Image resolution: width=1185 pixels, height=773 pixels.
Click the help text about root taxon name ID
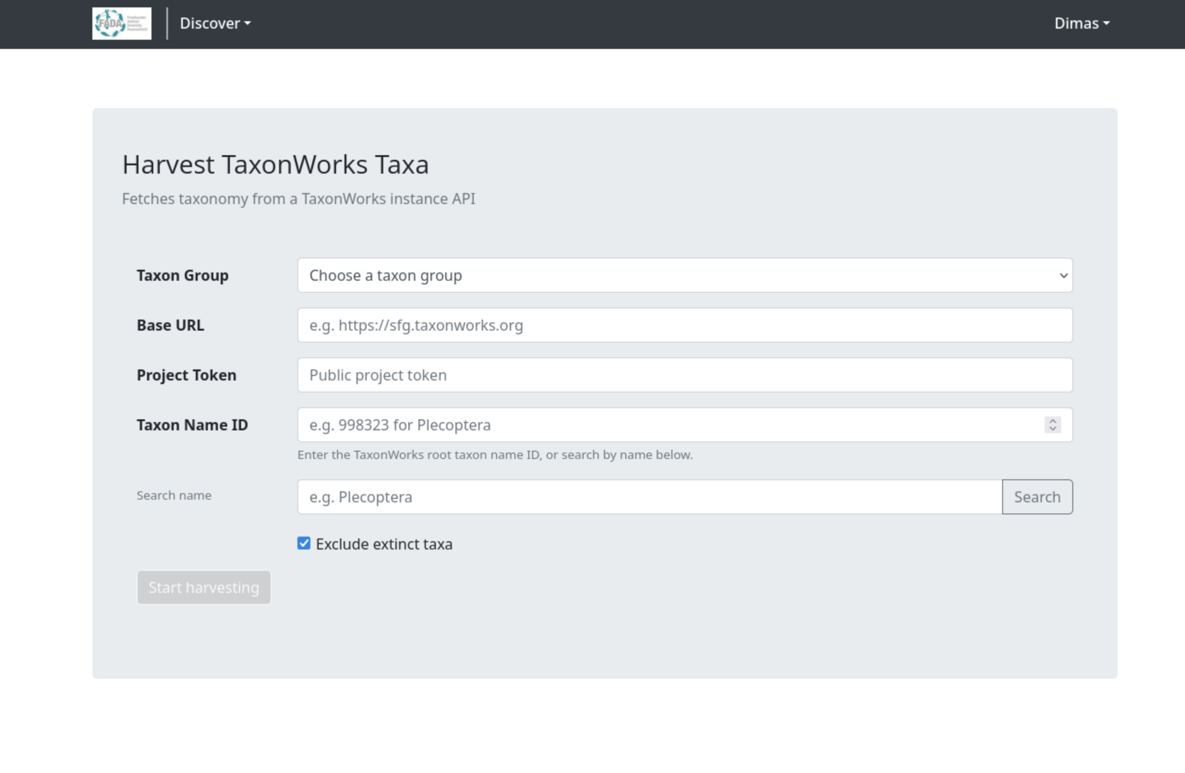click(495, 454)
